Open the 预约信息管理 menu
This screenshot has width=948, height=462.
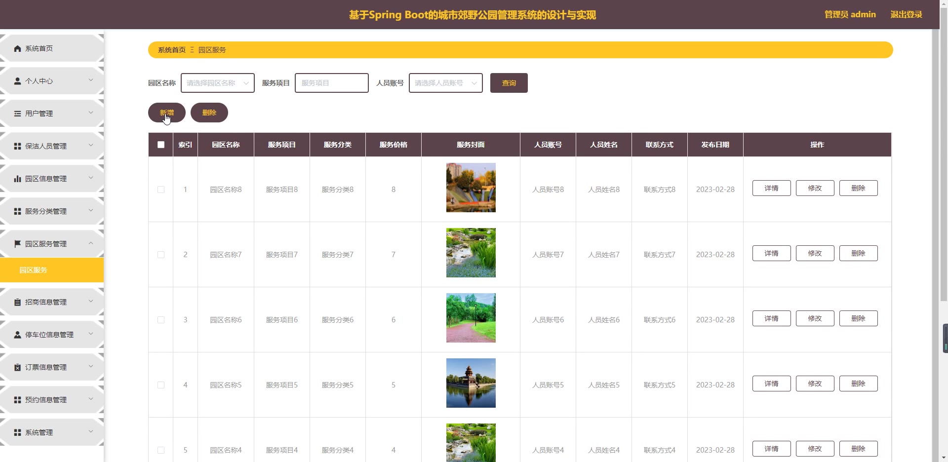point(46,400)
